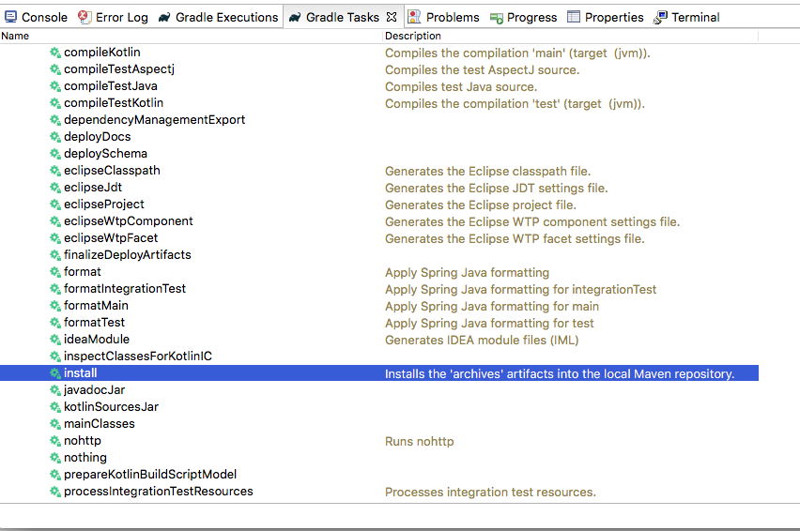Select the prepareKotlinBuildScriptModel task
The width and height of the screenshot is (800, 531).
(150, 475)
